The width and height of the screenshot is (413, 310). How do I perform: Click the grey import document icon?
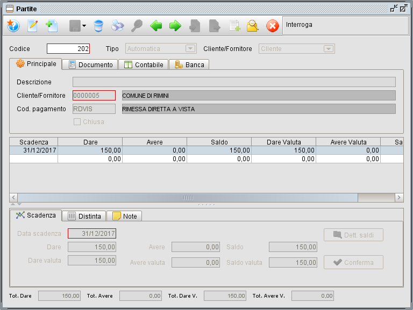[195, 26]
